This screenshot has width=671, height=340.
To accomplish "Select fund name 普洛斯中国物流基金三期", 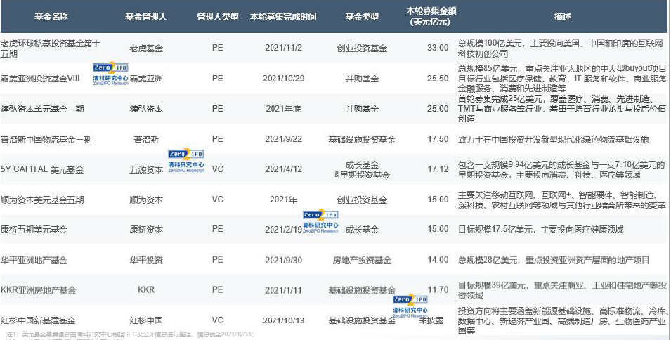I will click(x=46, y=139).
